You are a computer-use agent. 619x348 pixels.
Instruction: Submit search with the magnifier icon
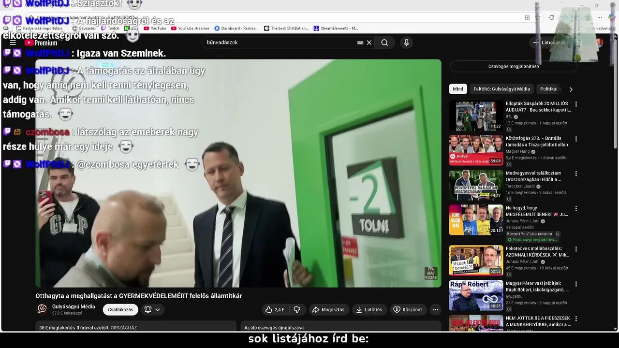[x=384, y=43]
